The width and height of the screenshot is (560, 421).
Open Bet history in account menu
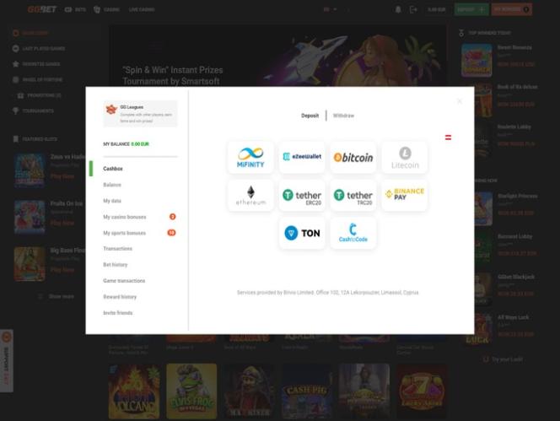point(116,265)
